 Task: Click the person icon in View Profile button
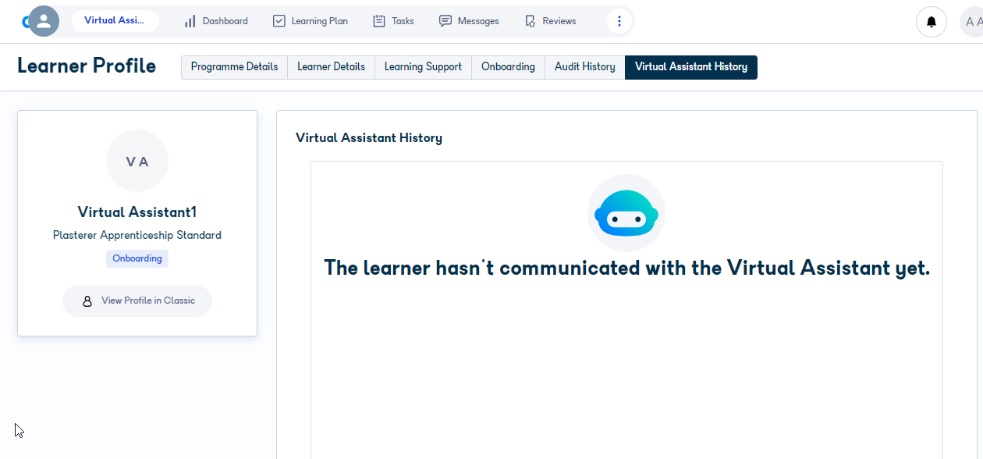click(x=87, y=301)
